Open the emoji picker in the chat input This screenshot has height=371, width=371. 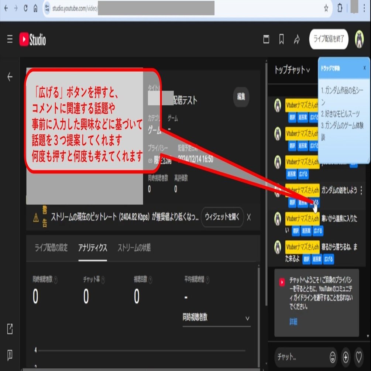point(332,357)
